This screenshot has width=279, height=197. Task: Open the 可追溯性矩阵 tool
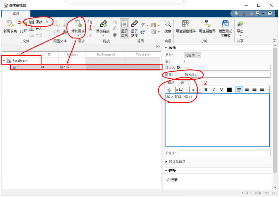pyautogui.click(x=186, y=24)
